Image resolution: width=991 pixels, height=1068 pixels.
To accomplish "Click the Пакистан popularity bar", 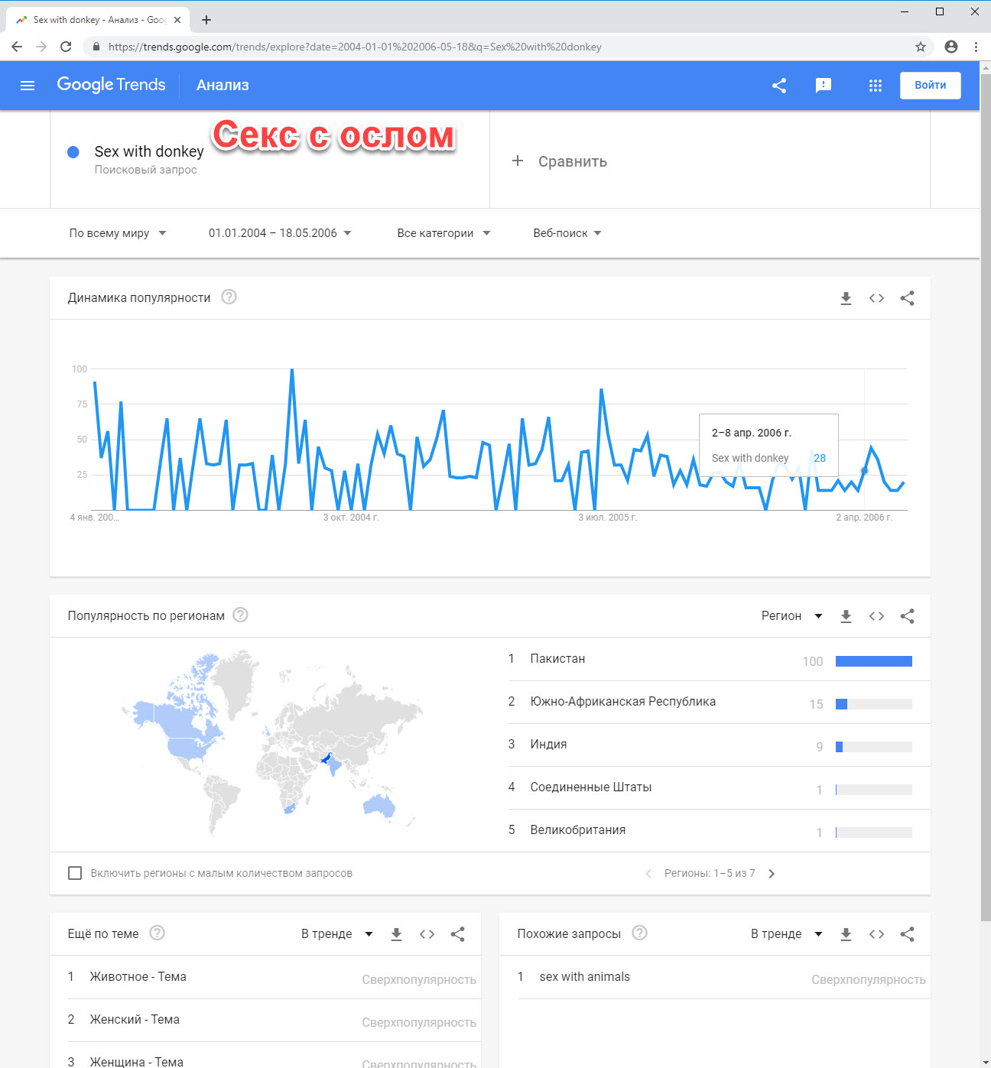I will pos(874,661).
